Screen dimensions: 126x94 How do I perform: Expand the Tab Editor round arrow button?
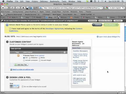(x=65, y=52)
